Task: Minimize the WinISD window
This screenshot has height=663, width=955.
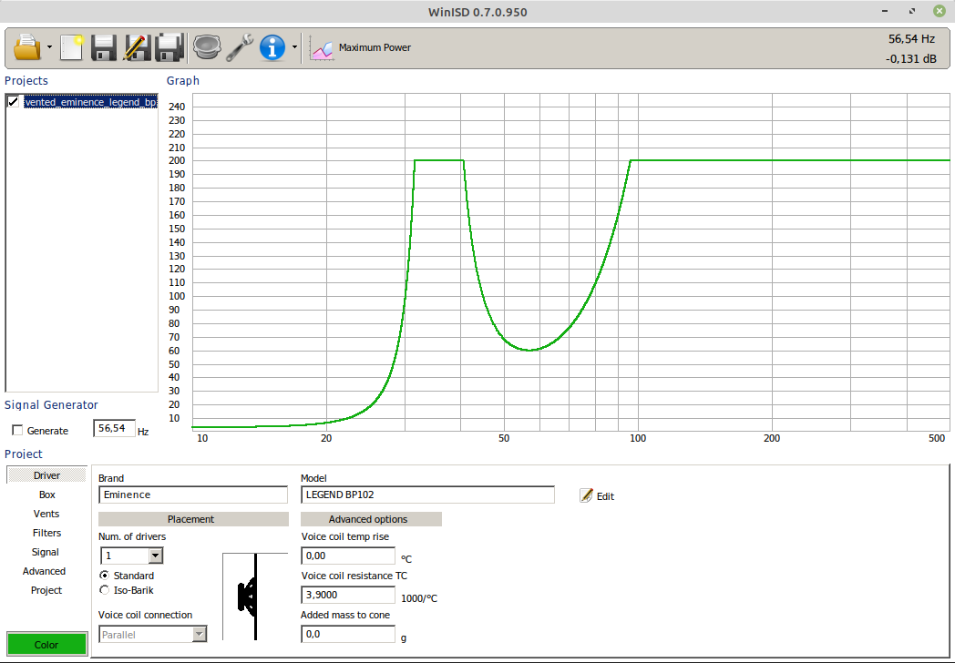Action: (x=884, y=11)
